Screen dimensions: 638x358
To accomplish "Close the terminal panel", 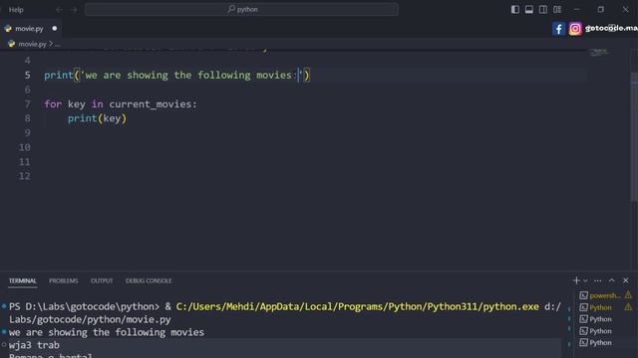I will [626, 280].
